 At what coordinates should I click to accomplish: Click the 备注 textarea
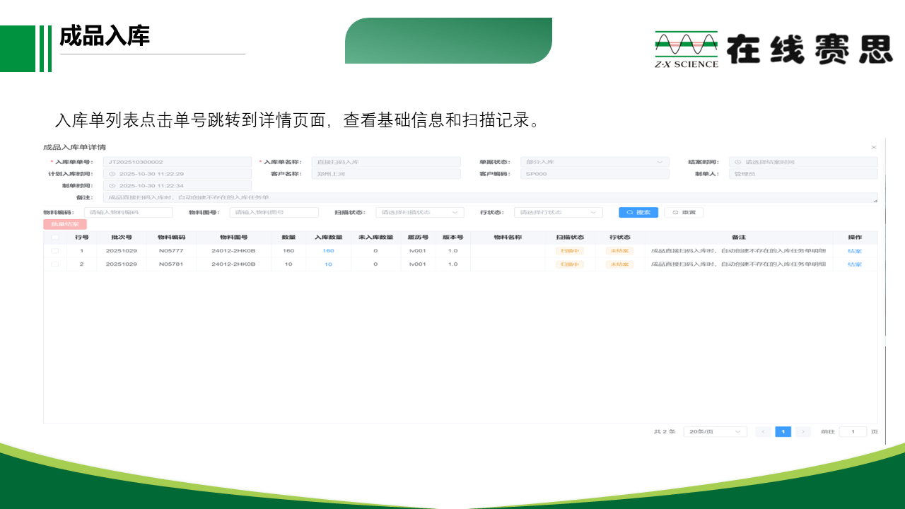coord(490,197)
